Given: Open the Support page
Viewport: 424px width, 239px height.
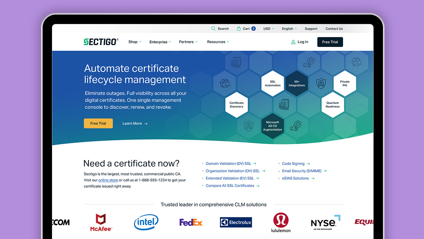Looking at the screenshot, I should (x=311, y=29).
